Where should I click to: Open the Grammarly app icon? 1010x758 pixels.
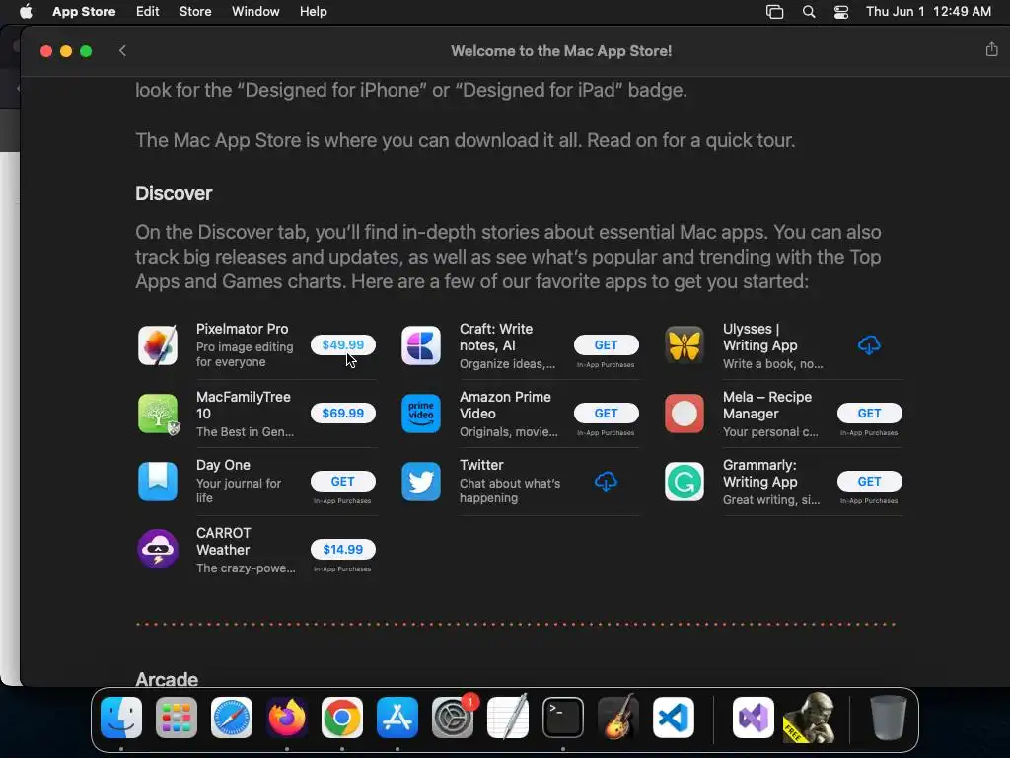[685, 482]
